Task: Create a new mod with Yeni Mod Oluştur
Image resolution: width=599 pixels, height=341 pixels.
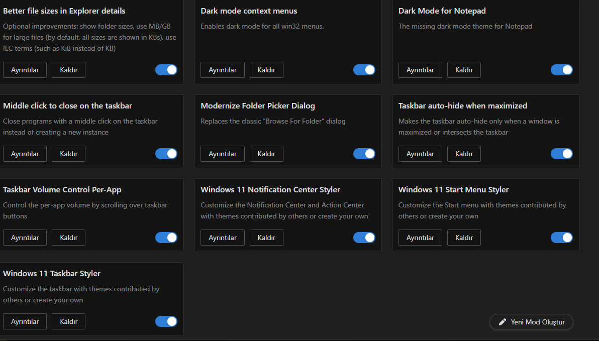Action: (531, 322)
